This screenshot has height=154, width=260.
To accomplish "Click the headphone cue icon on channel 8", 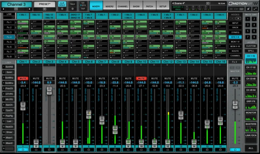I will (115, 149).
